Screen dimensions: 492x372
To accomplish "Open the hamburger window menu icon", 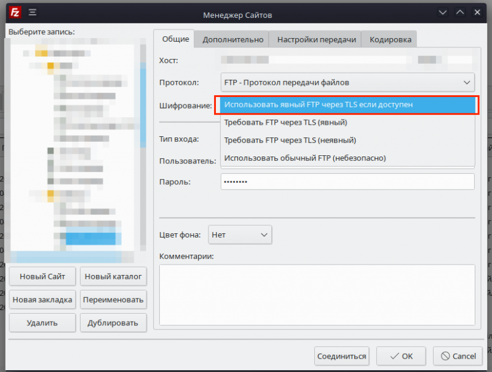I will point(33,12).
